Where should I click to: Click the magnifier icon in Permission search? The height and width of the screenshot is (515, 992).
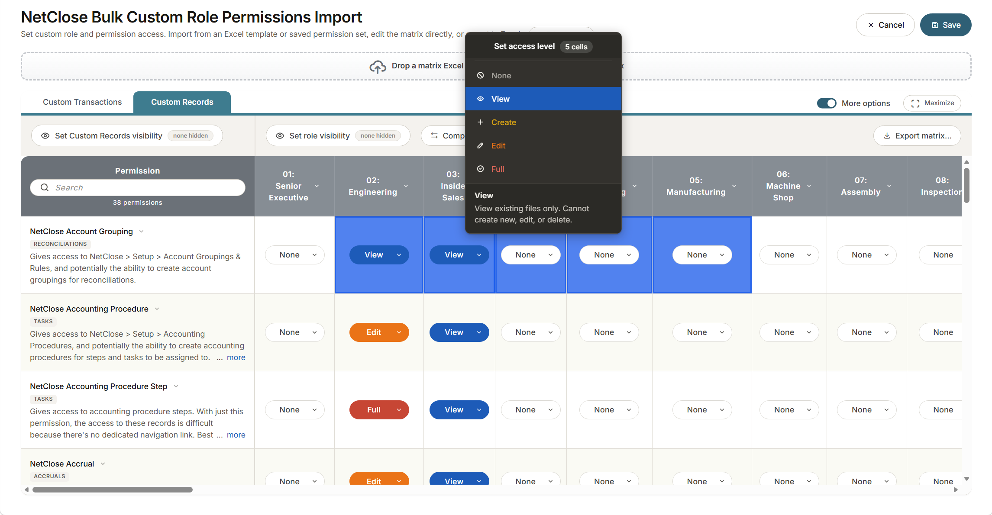(x=45, y=187)
